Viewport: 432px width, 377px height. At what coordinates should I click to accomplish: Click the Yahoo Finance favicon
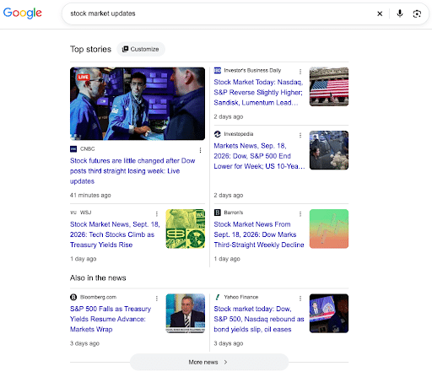tap(218, 297)
